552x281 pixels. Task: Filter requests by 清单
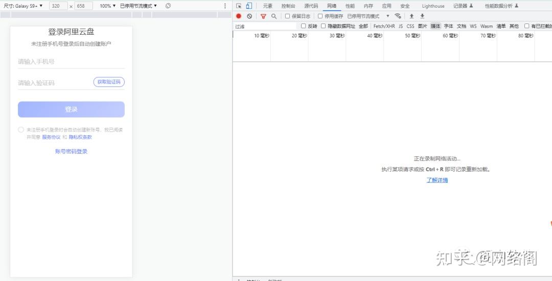(501, 26)
